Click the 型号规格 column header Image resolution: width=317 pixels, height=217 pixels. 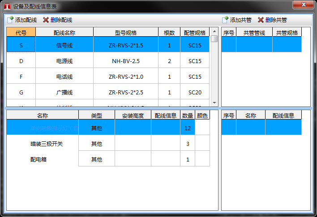(x=126, y=32)
